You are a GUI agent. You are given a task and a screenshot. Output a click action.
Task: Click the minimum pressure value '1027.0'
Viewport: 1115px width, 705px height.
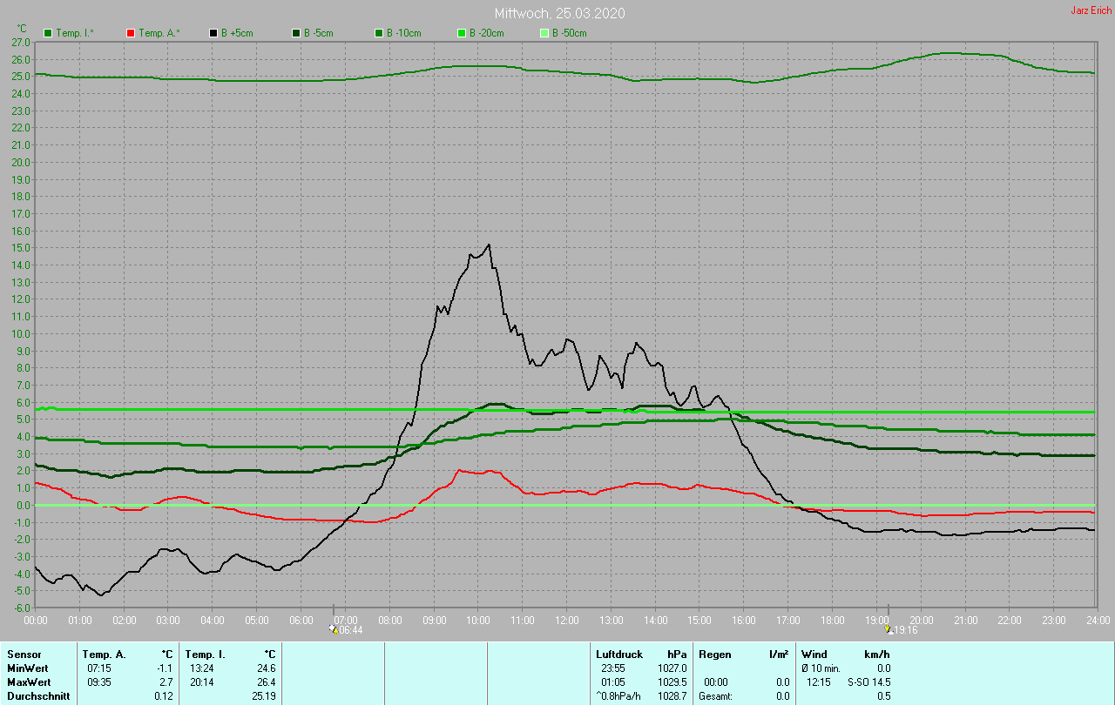672,668
